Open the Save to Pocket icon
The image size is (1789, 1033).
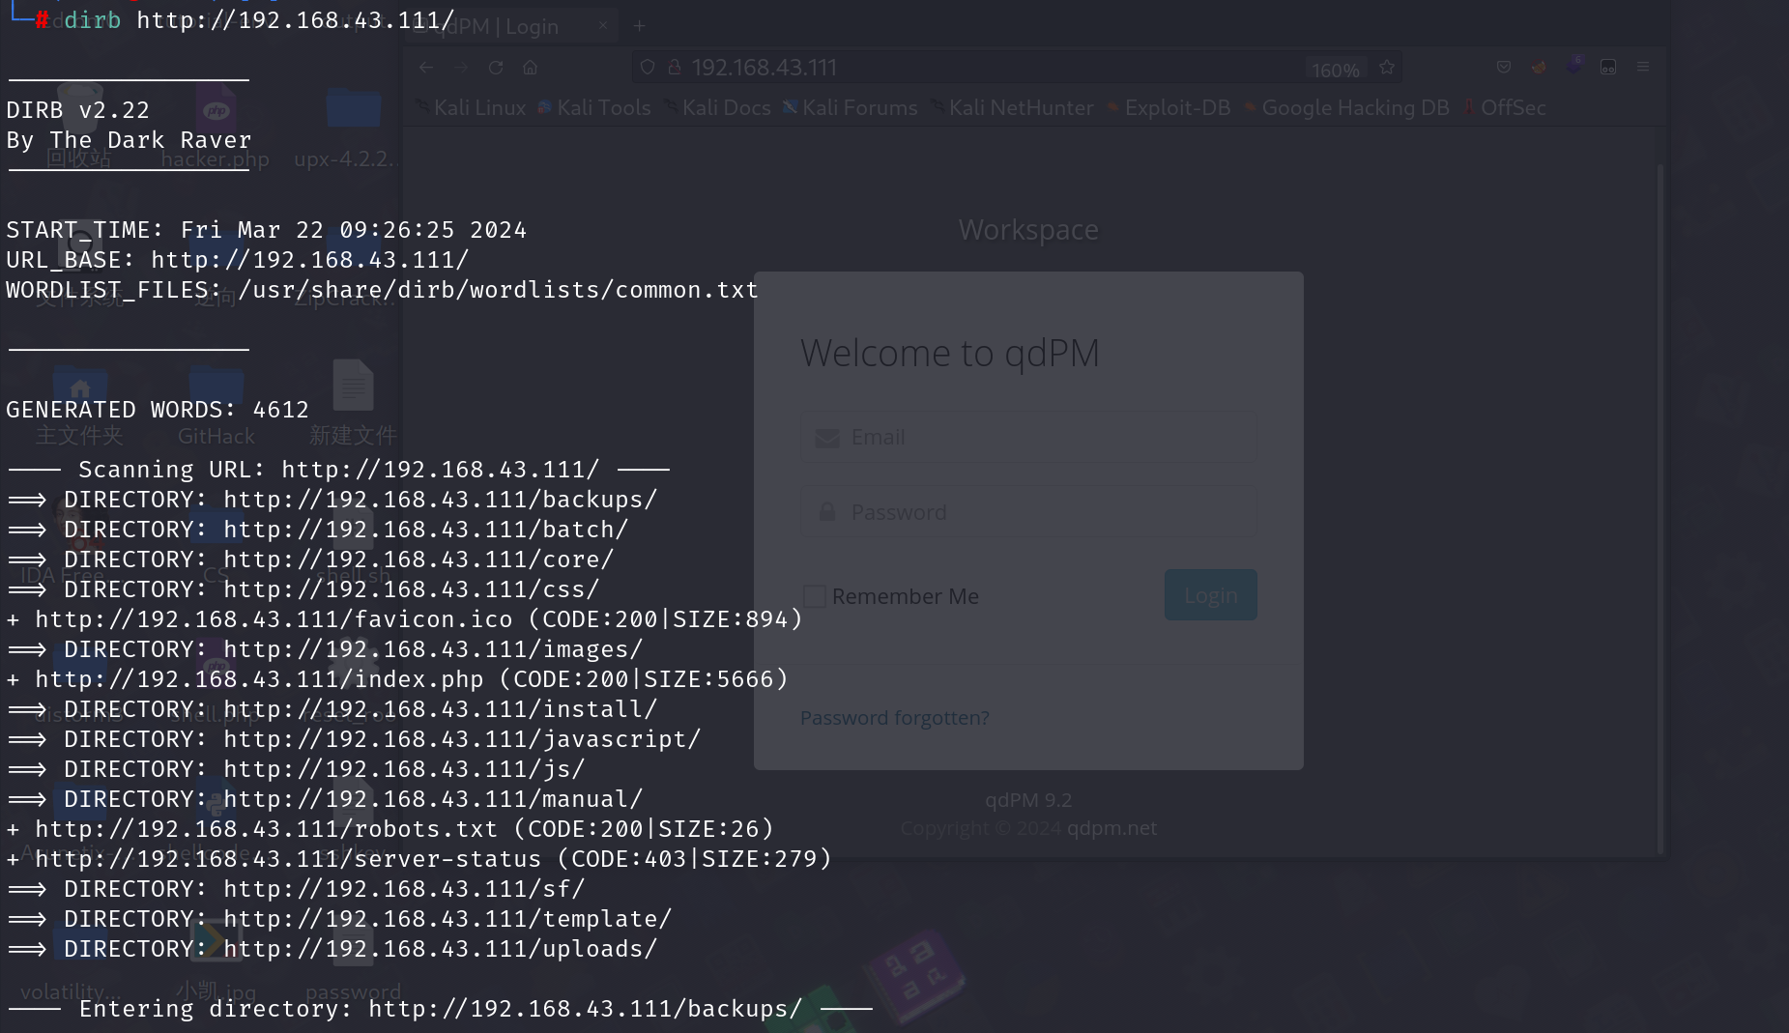coord(1504,68)
